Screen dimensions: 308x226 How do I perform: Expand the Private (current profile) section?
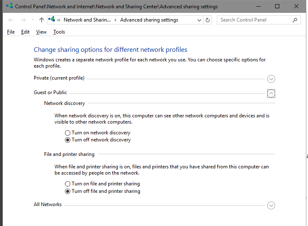[x=271, y=79]
